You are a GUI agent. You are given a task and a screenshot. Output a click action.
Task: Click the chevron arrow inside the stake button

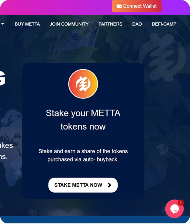tap(109, 185)
